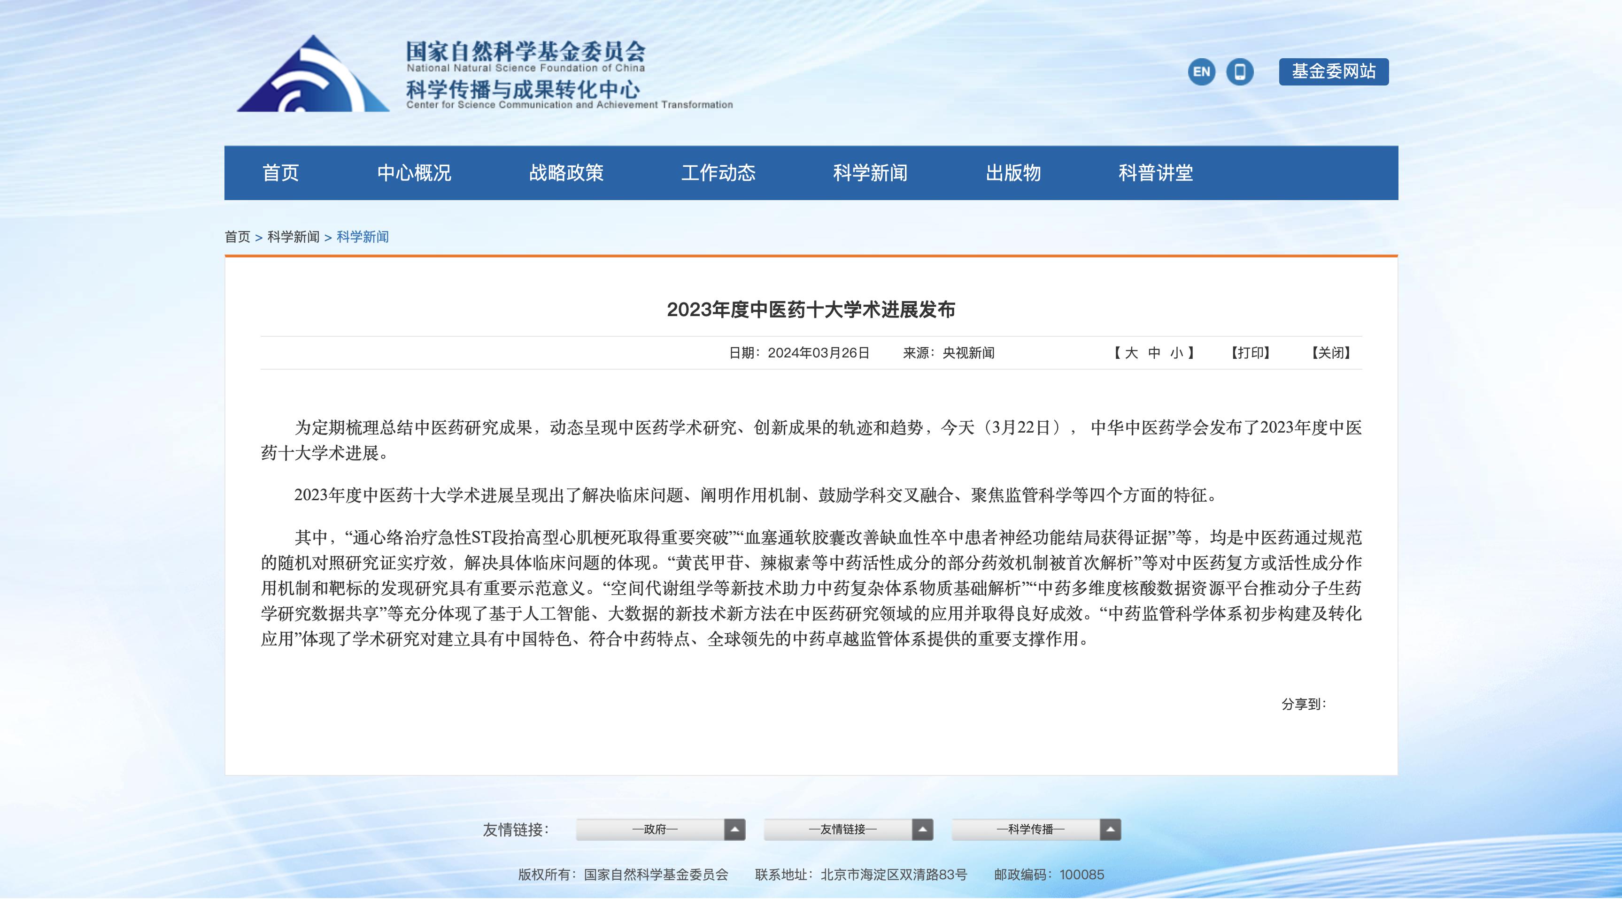Go to 首页 in navigation bar
This screenshot has height=899, width=1622.
pos(280,173)
